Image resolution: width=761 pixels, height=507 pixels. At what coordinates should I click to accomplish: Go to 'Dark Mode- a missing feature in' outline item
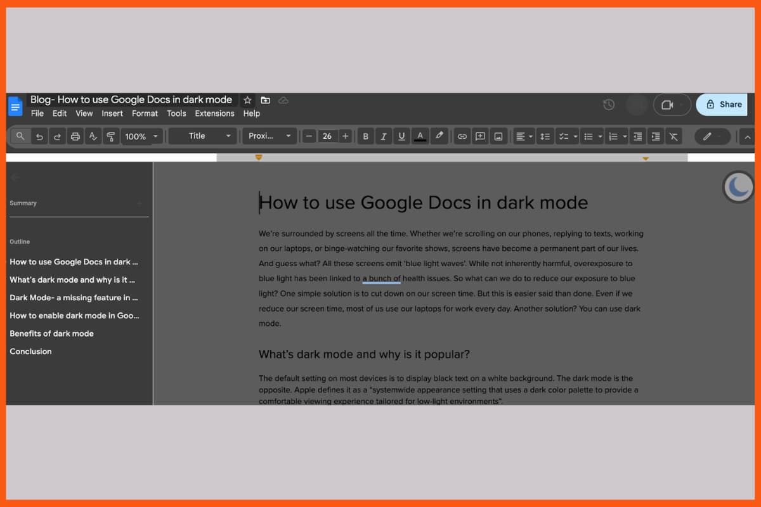(74, 297)
